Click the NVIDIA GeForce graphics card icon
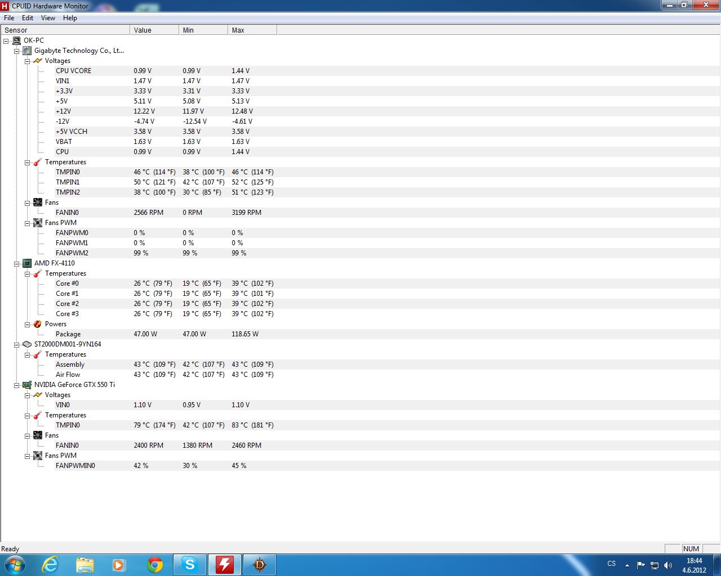 pyautogui.click(x=27, y=385)
